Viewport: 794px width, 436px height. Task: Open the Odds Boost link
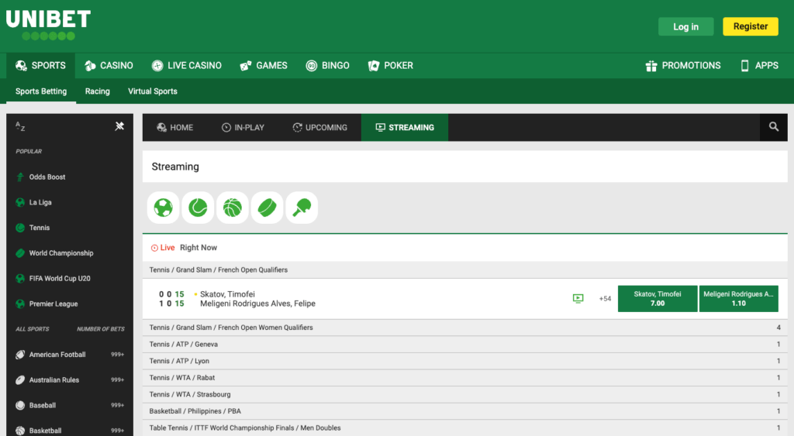coord(47,177)
